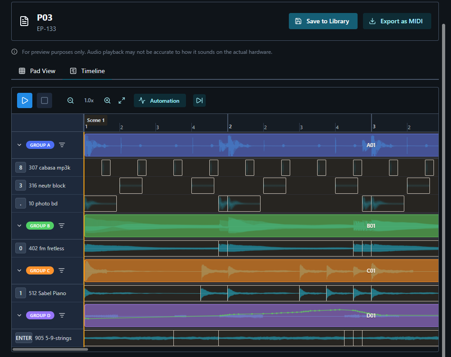Screen dimensions: 451x357
Task: Select the Timeline tab
Action: point(88,71)
